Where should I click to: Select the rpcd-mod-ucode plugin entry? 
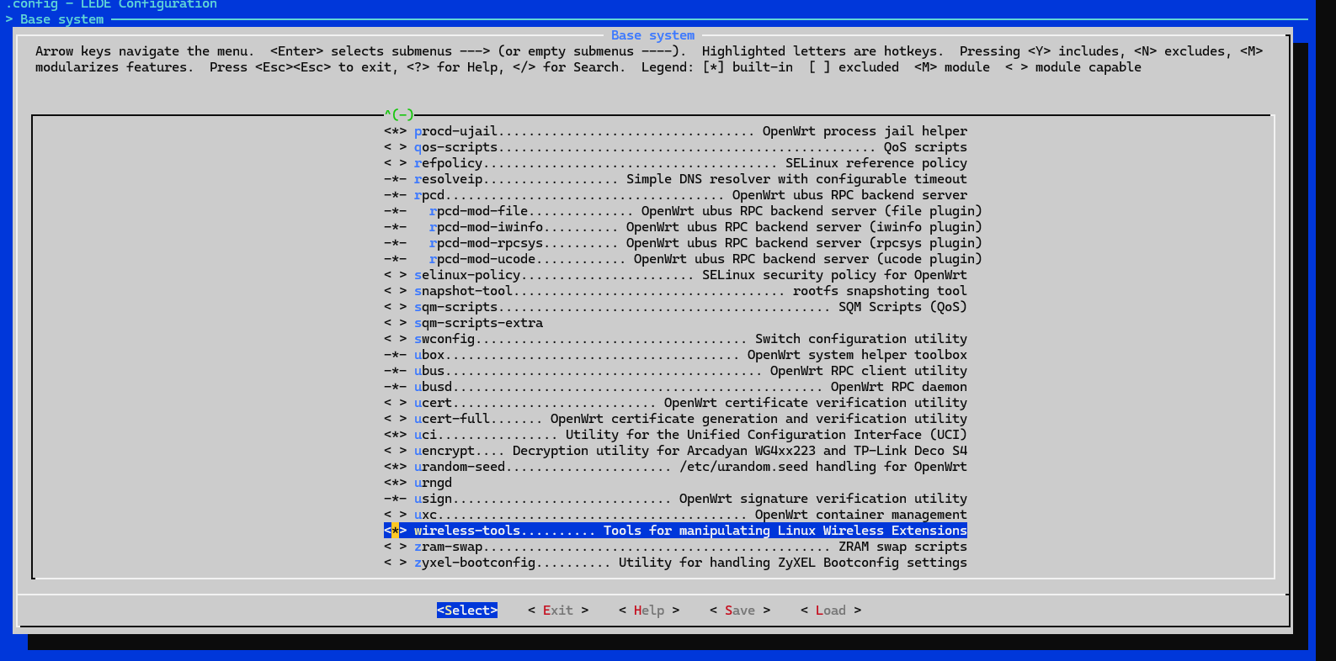[x=683, y=259]
